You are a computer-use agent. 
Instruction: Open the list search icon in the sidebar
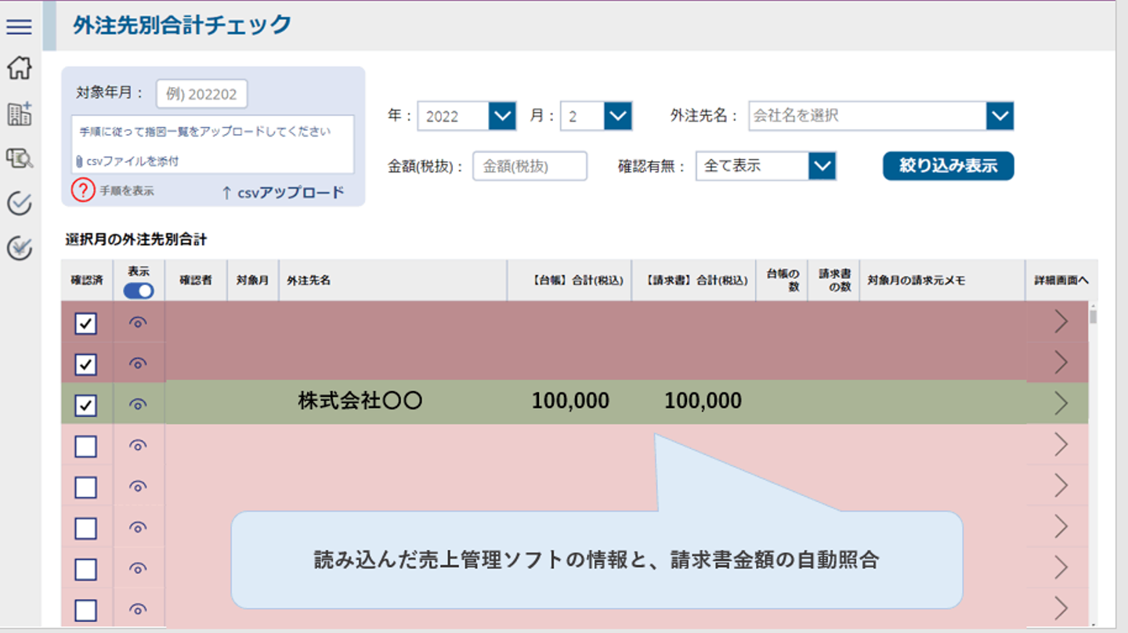pyautogui.click(x=19, y=159)
